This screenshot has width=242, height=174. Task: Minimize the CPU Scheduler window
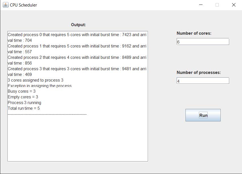click(201, 5)
